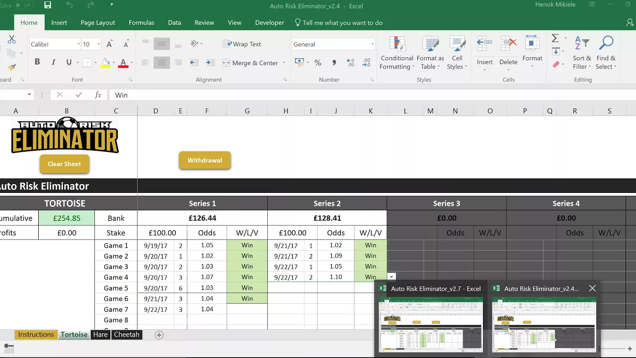Switch to the Cheetah sheet tab
636x358 pixels.
(127, 335)
